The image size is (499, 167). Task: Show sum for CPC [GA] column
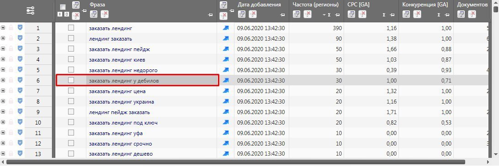click(x=384, y=15)
